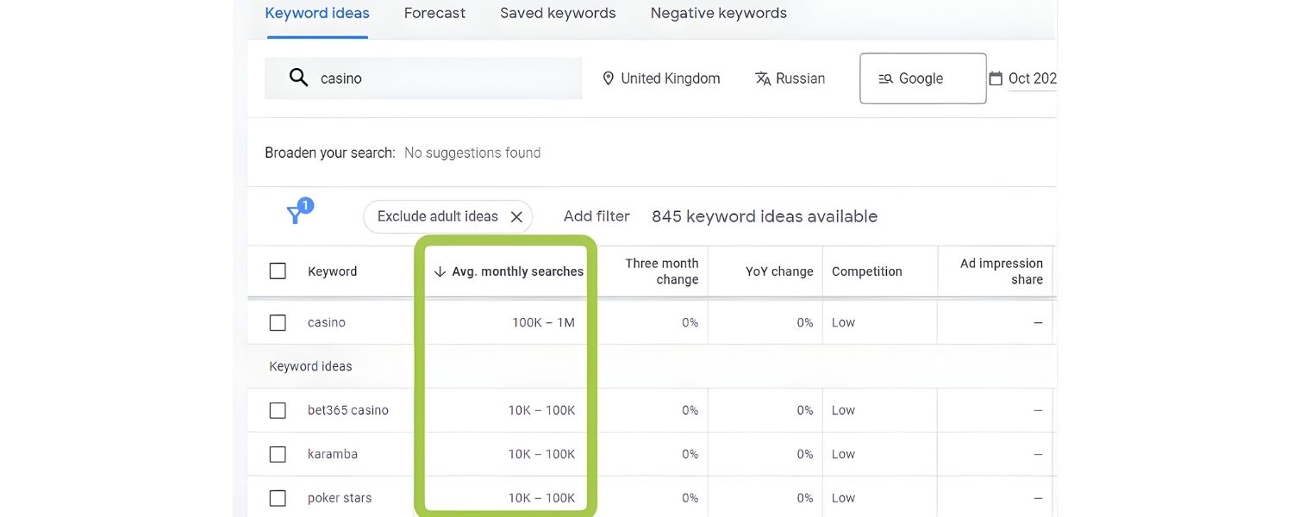The image size is (1293, 517).
Task: Click the location pin icon near United Kingdom
Action: (x=609, y=78)
